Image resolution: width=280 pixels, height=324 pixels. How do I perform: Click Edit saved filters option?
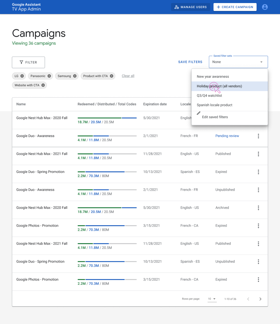coord(230,117)
